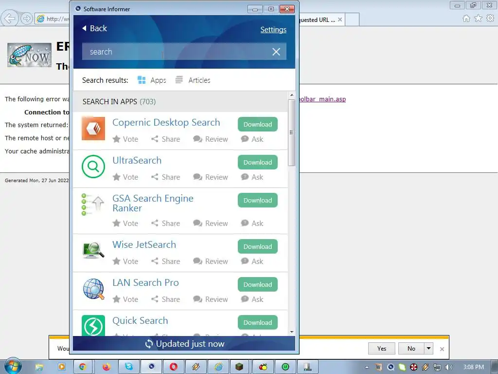Ask about Copernic Desktop Search
498x374 pixels.
pos(252,139)
